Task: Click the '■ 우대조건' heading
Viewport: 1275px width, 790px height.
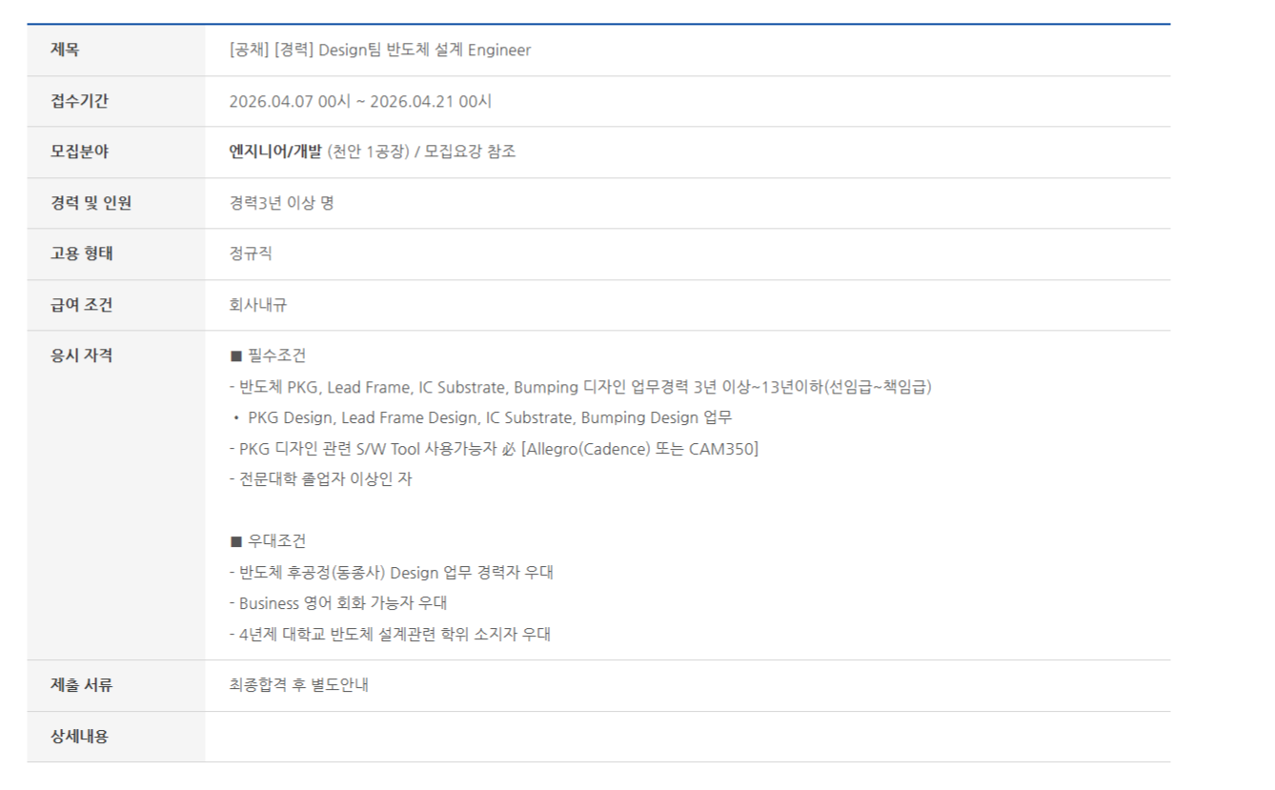Action: click(268, 541)
